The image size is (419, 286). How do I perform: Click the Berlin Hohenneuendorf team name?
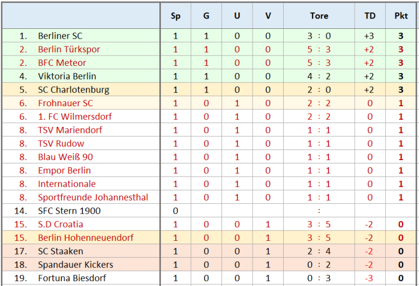(86, 238)
